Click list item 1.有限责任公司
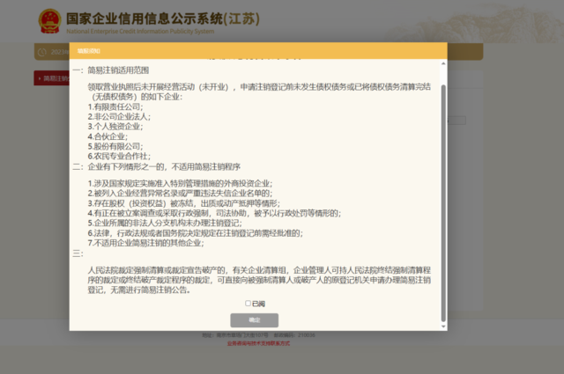 [x=116, y=106]
